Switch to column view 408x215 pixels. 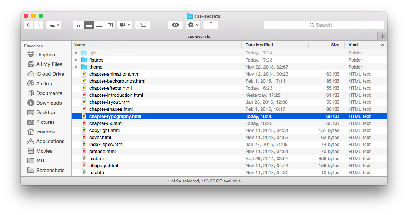[99, 25]
